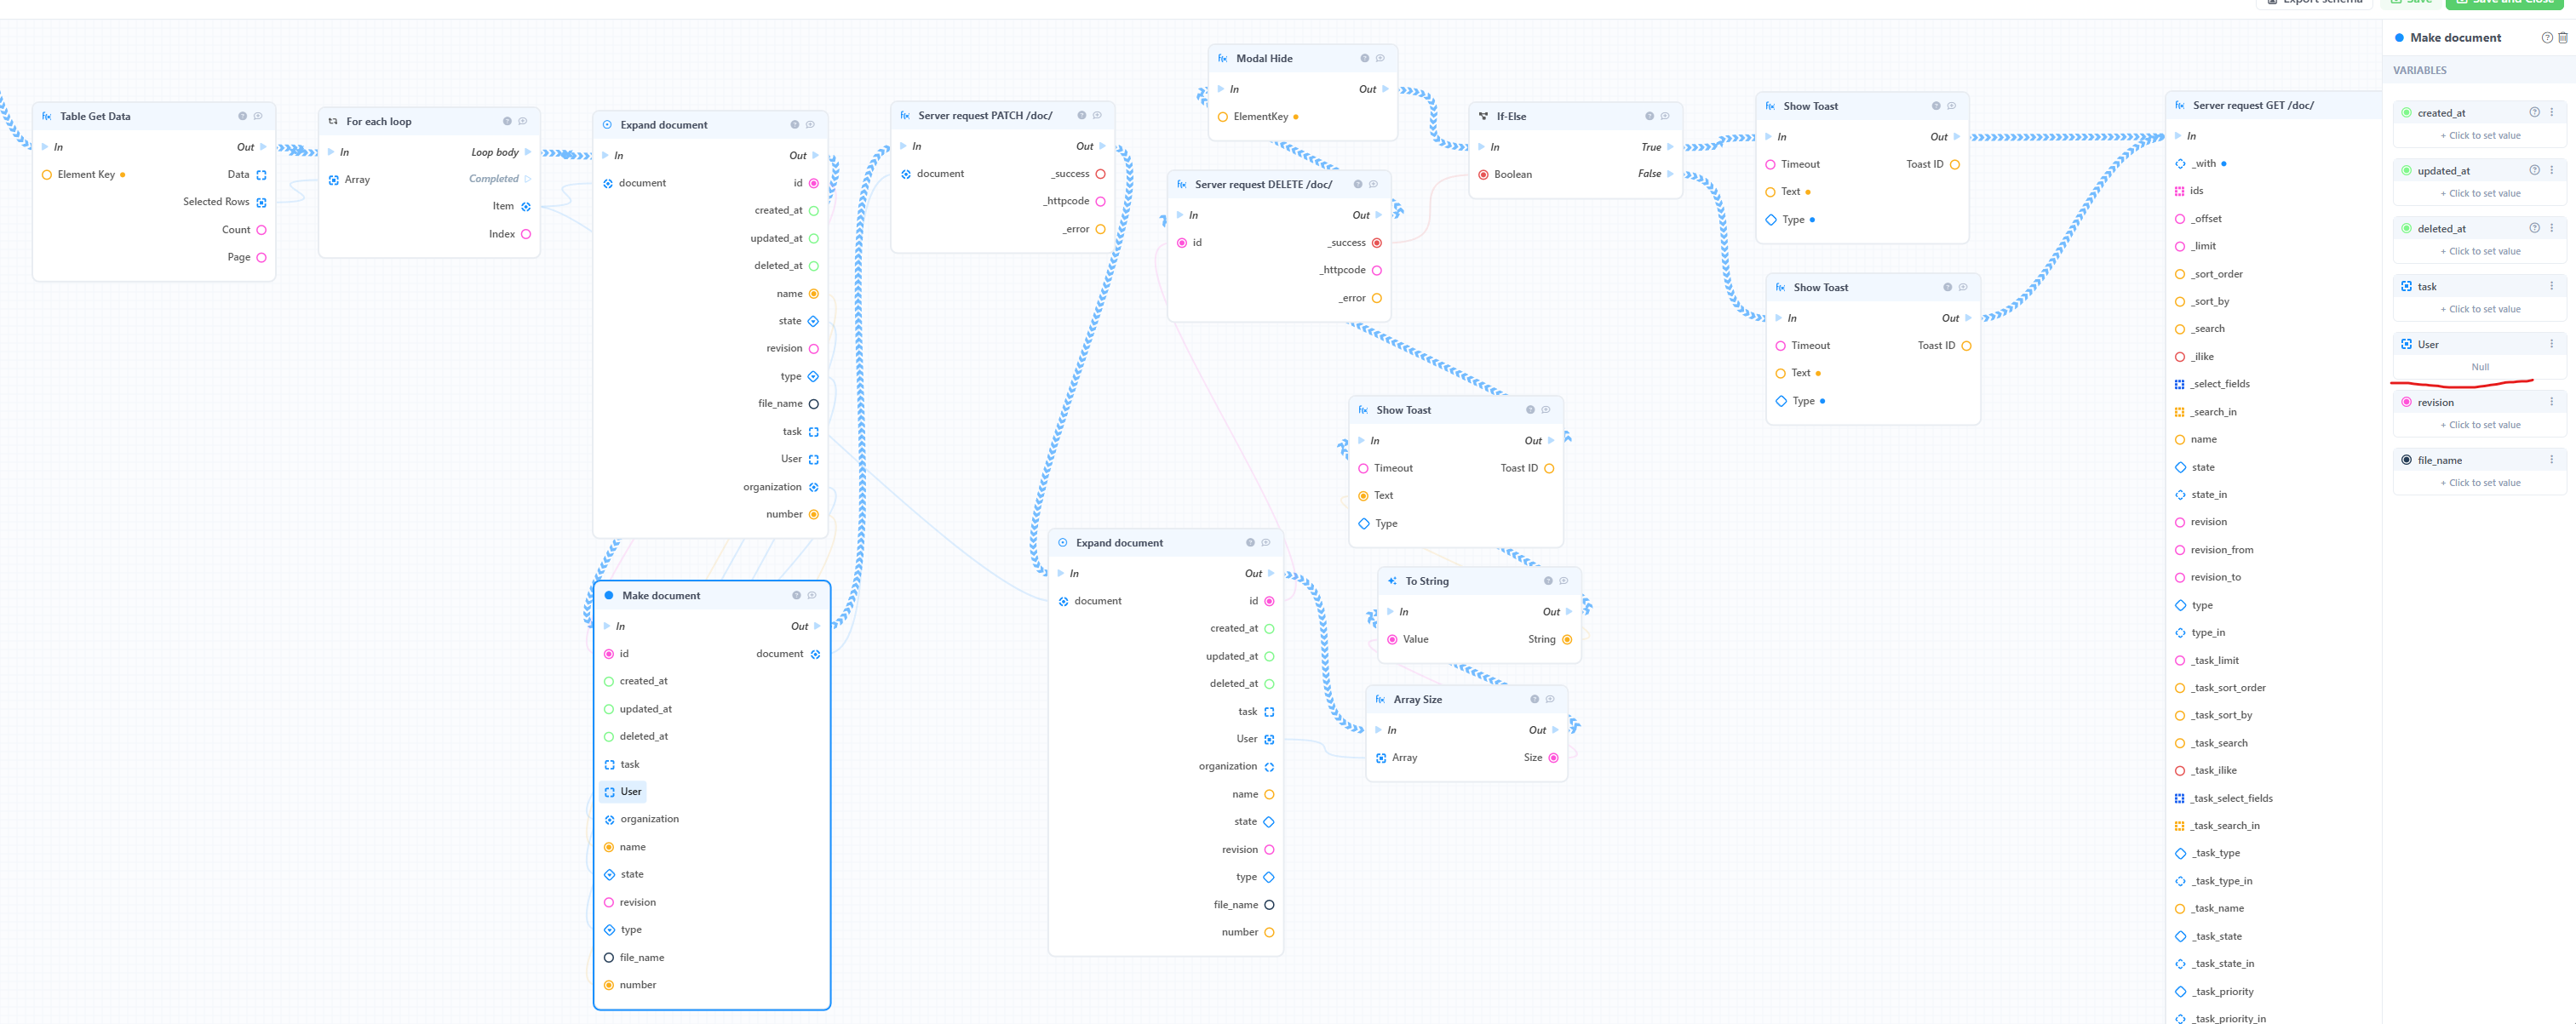Open three-dot menu for deleted_at variable

[2551, 228]
